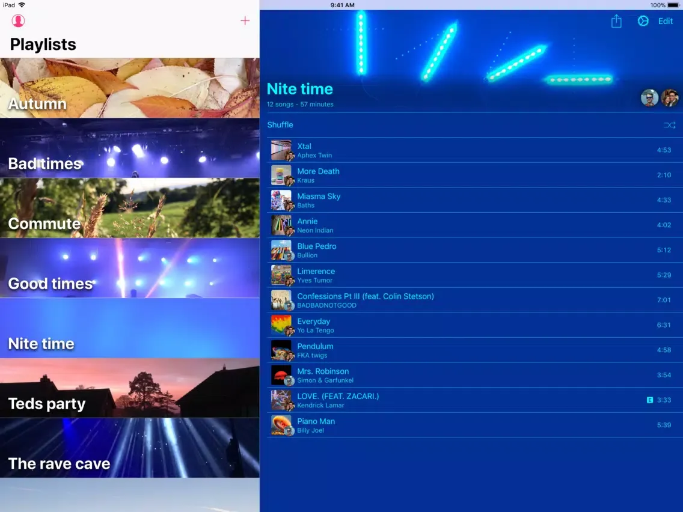Tap the explicit badge on LOVE.
This screenshot has width=683, height=512.
click(650, 400)
